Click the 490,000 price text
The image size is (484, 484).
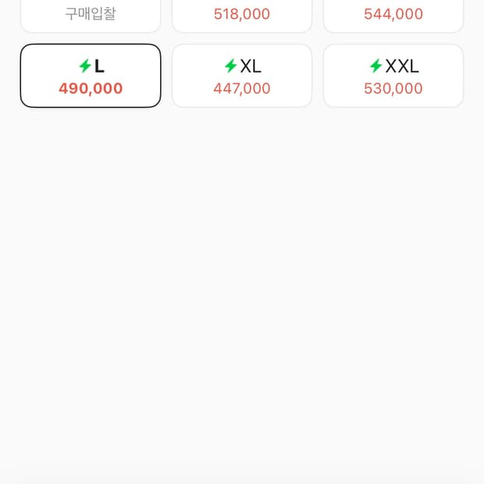(x=91, y=89)
